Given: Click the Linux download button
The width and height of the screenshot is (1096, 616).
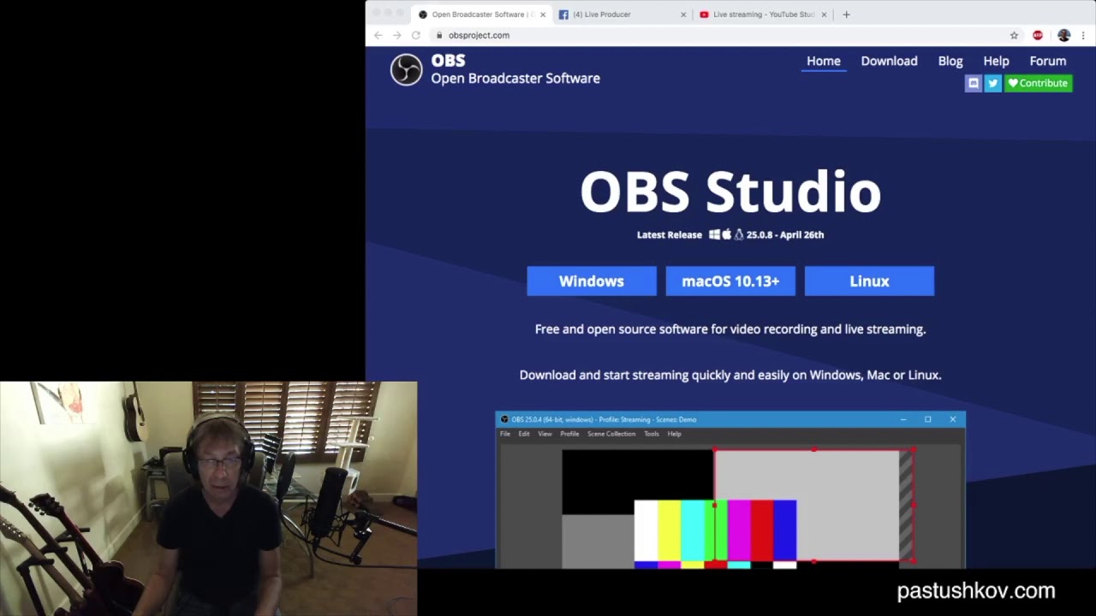Looking at the screenshot, I should (x=869, y=281).
